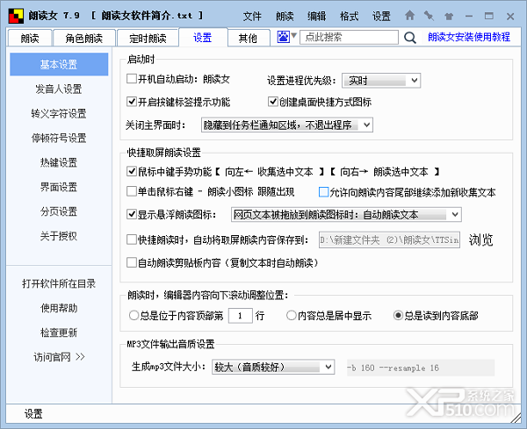Click the pin window icon
This screenshot has width=527, height=429.
(429, 16)
